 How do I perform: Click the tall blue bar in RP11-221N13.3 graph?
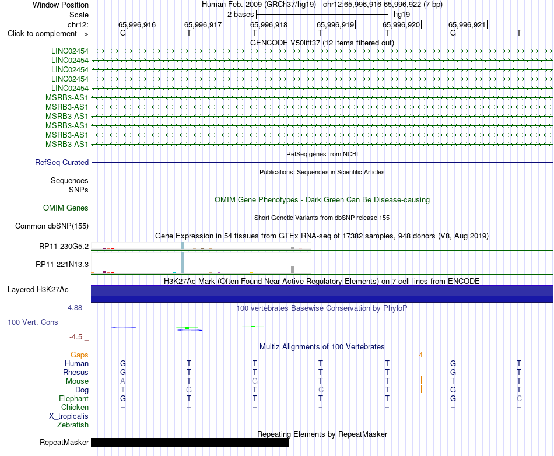183,263
